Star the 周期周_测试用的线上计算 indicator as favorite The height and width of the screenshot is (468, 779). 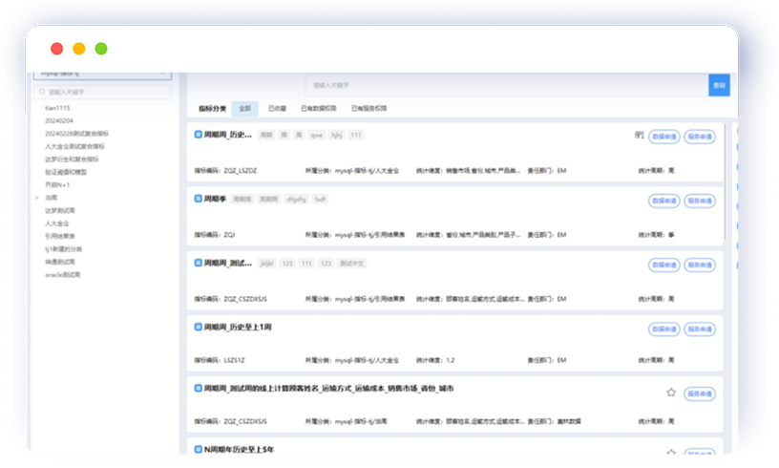(x=671, y=393)
